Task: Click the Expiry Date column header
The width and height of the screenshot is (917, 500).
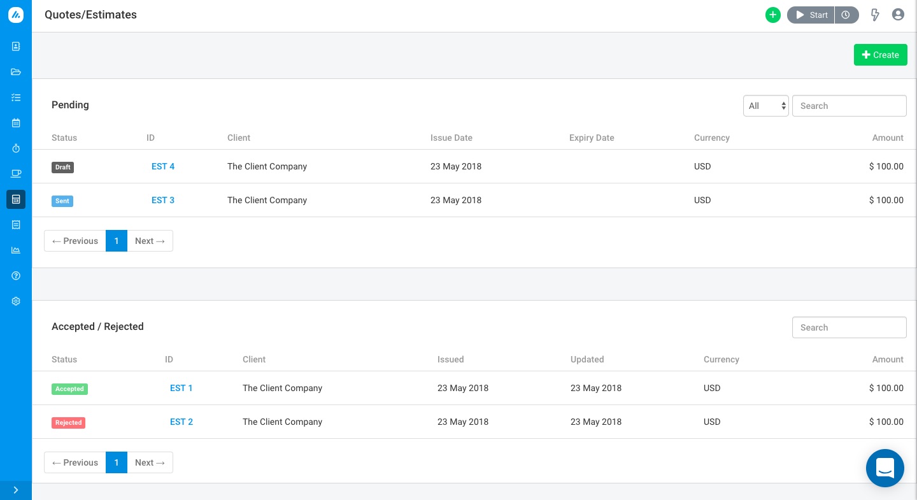Action: (x=592, y=138)
